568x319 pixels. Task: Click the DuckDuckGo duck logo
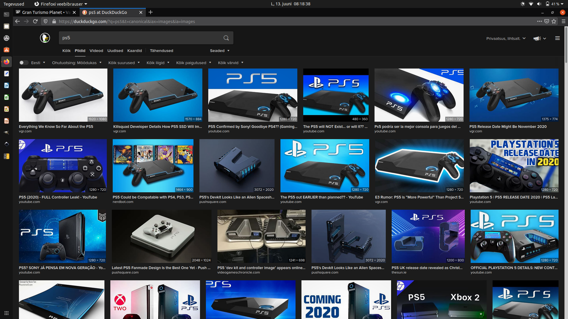click(x=45, y=38)
